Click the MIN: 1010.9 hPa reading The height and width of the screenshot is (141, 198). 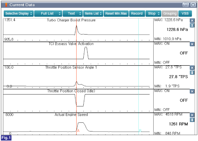click(x=168, y=39)
